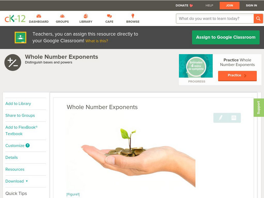264x198 pixels.
Task: Expand the Download dropdown arrow
Action: tap(27, 181)
